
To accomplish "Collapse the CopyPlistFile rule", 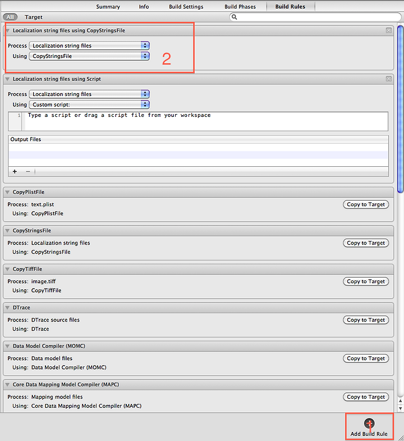I will coord(8,192).
